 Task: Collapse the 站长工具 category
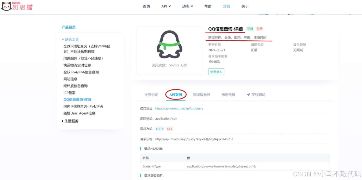point(70,40)
